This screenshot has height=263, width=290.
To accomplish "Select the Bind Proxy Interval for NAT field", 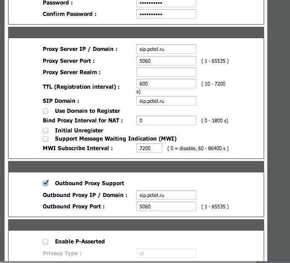I will click(x=166, y=121).
